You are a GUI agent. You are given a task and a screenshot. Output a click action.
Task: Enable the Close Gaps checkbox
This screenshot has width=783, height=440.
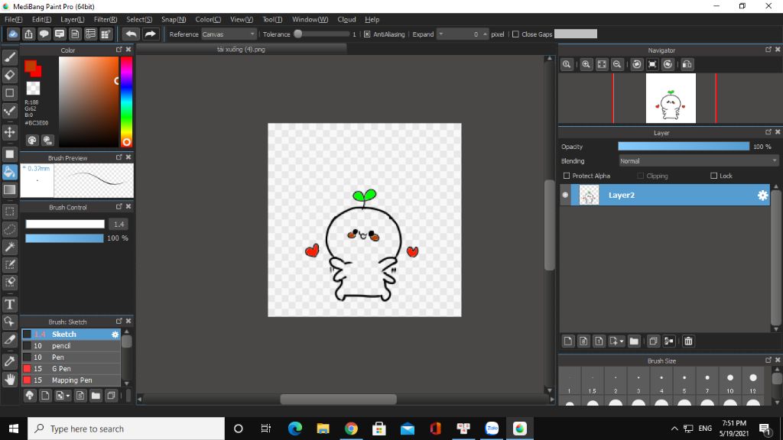(515, 34)
